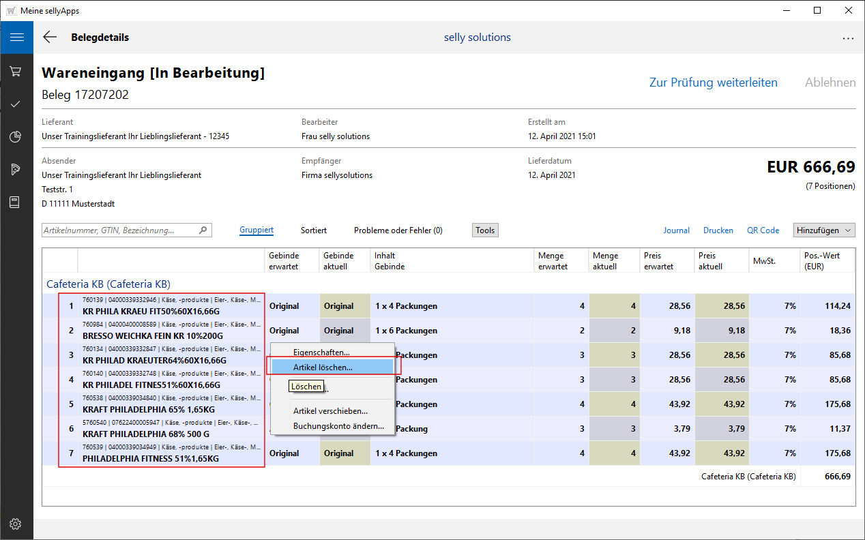This screenshot has height=540, width=865.
Task: Click 'Zur Prüfung weiterleiten' link
Action: point(713,82)
